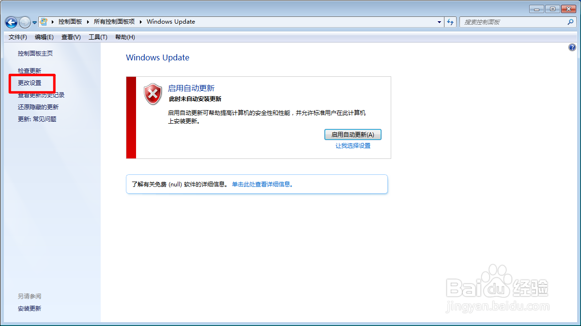Open the 帮助(H) menu
The width and height of the screenshot is (581, 326).
click(125, 37)
